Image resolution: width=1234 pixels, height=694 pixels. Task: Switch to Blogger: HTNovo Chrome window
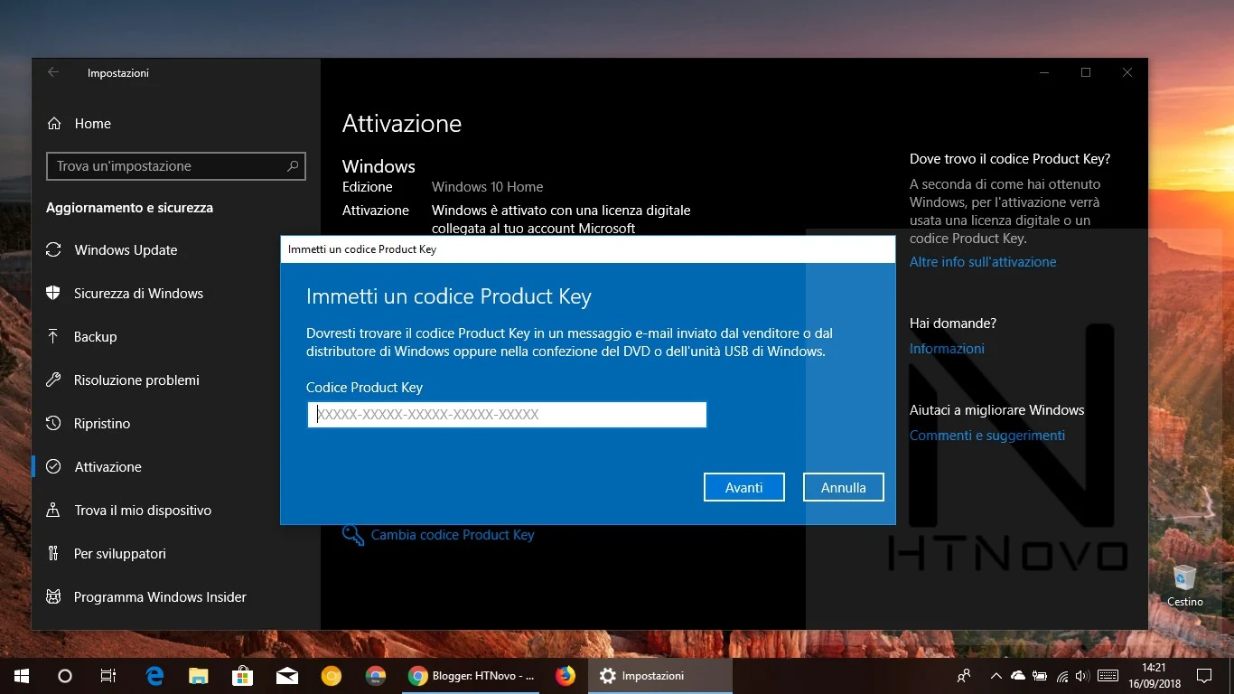(x=472, y=676)
